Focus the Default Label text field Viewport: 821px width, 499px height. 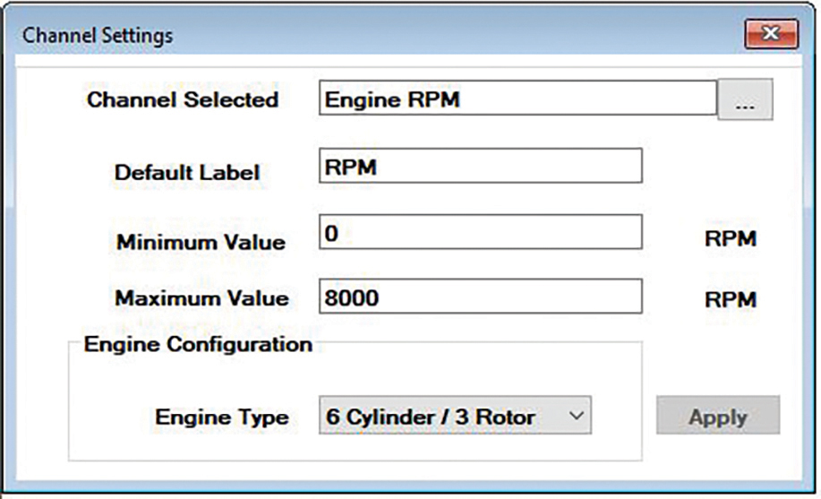480,167
